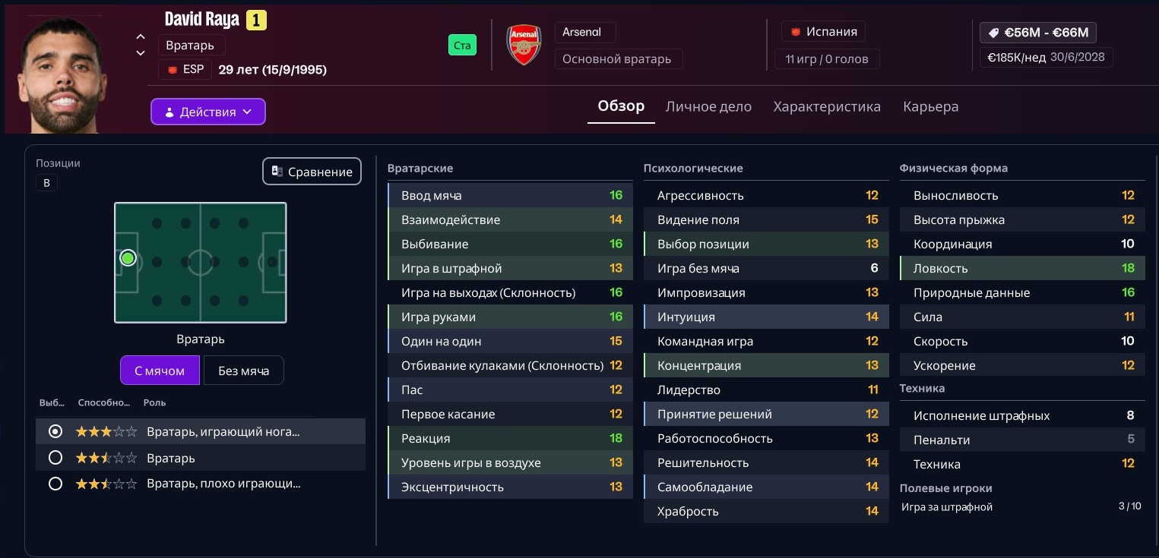Viewport: 1159px width, 558px height.
Task: Click the Arsenal club crest icon
Action: click(x=524, y=46)
